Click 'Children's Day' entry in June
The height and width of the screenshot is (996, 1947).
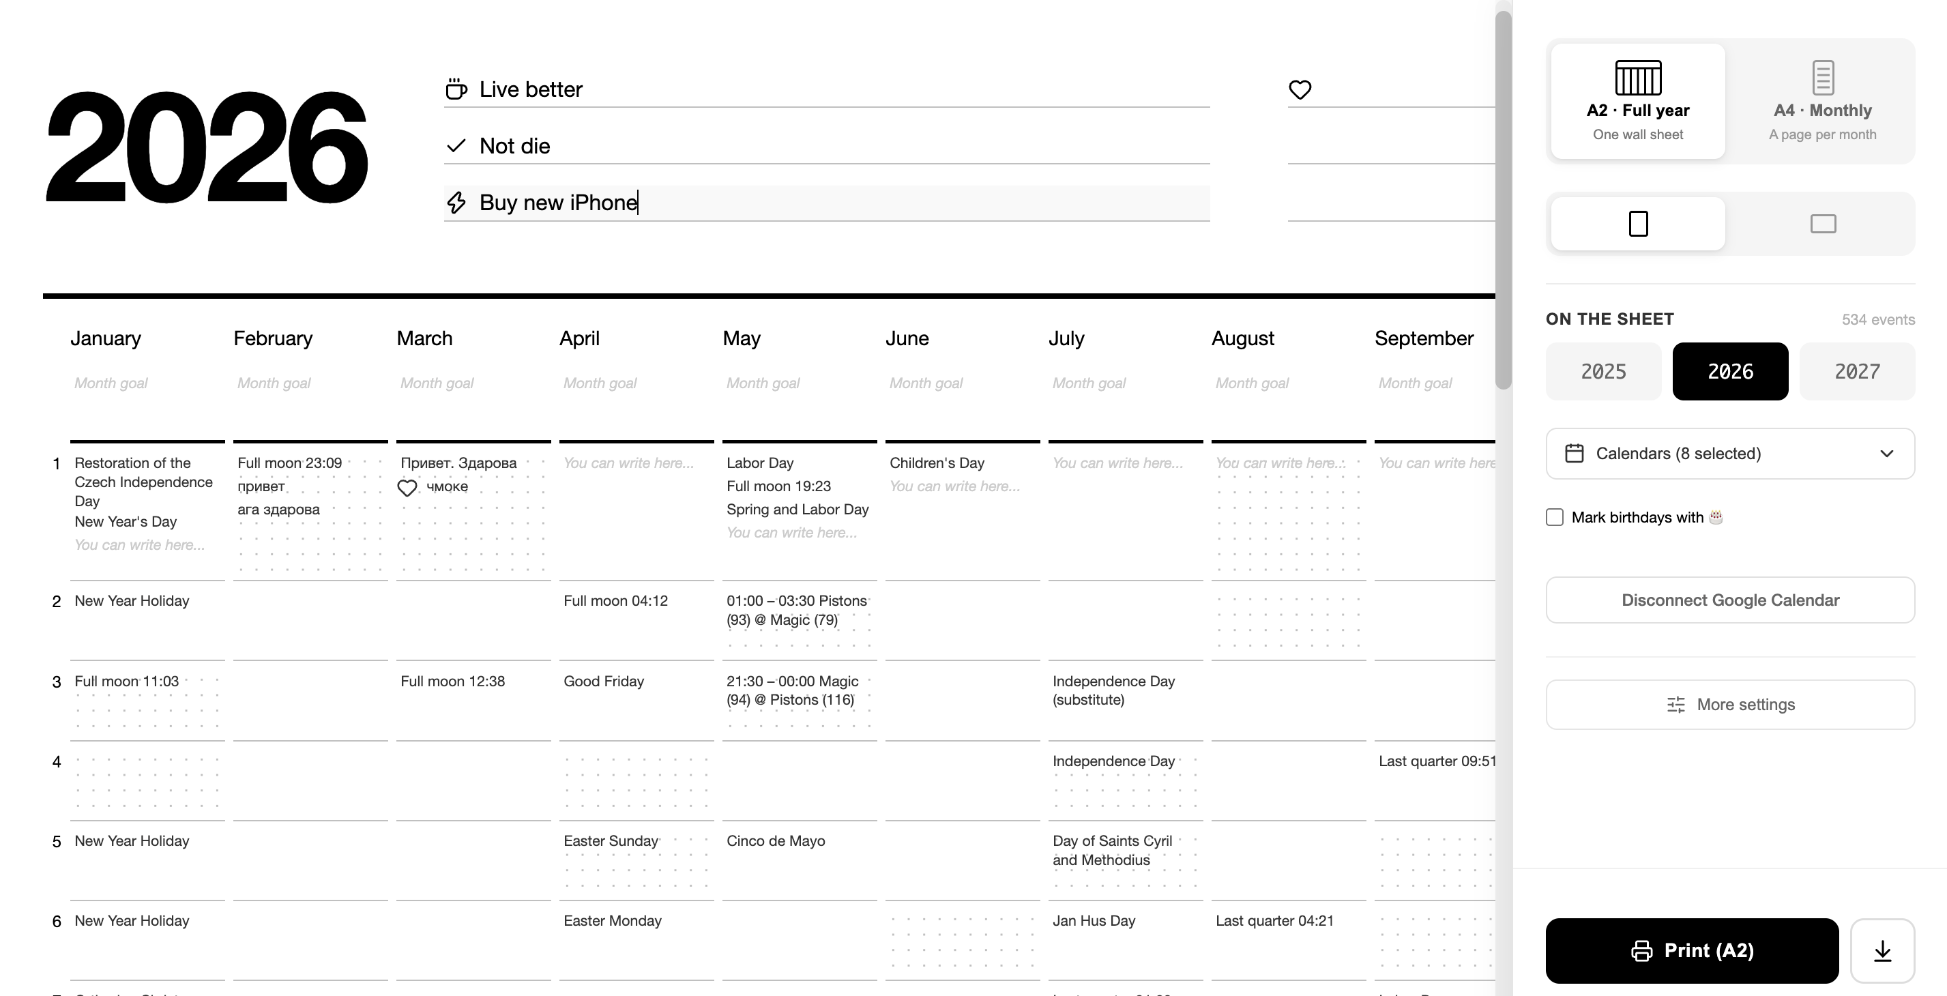point(937,463)
